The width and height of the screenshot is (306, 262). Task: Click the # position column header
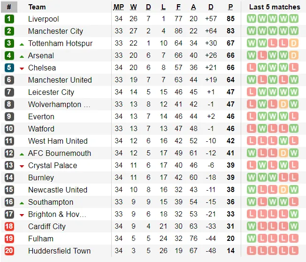[9, 7]
